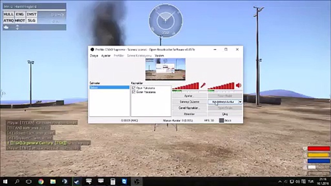Mute the microphone via the mic icon
Screen dimensions: 331x186
[x=203, y=86]
